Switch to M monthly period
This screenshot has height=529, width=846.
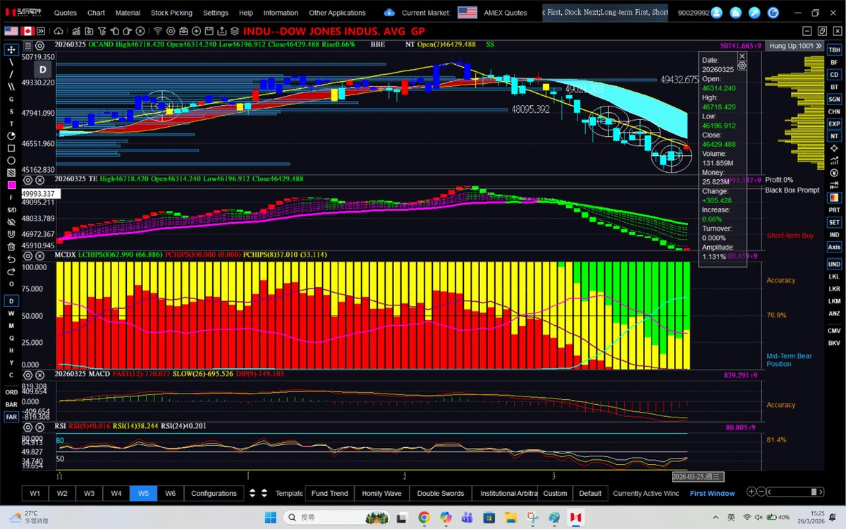[11, 326]
